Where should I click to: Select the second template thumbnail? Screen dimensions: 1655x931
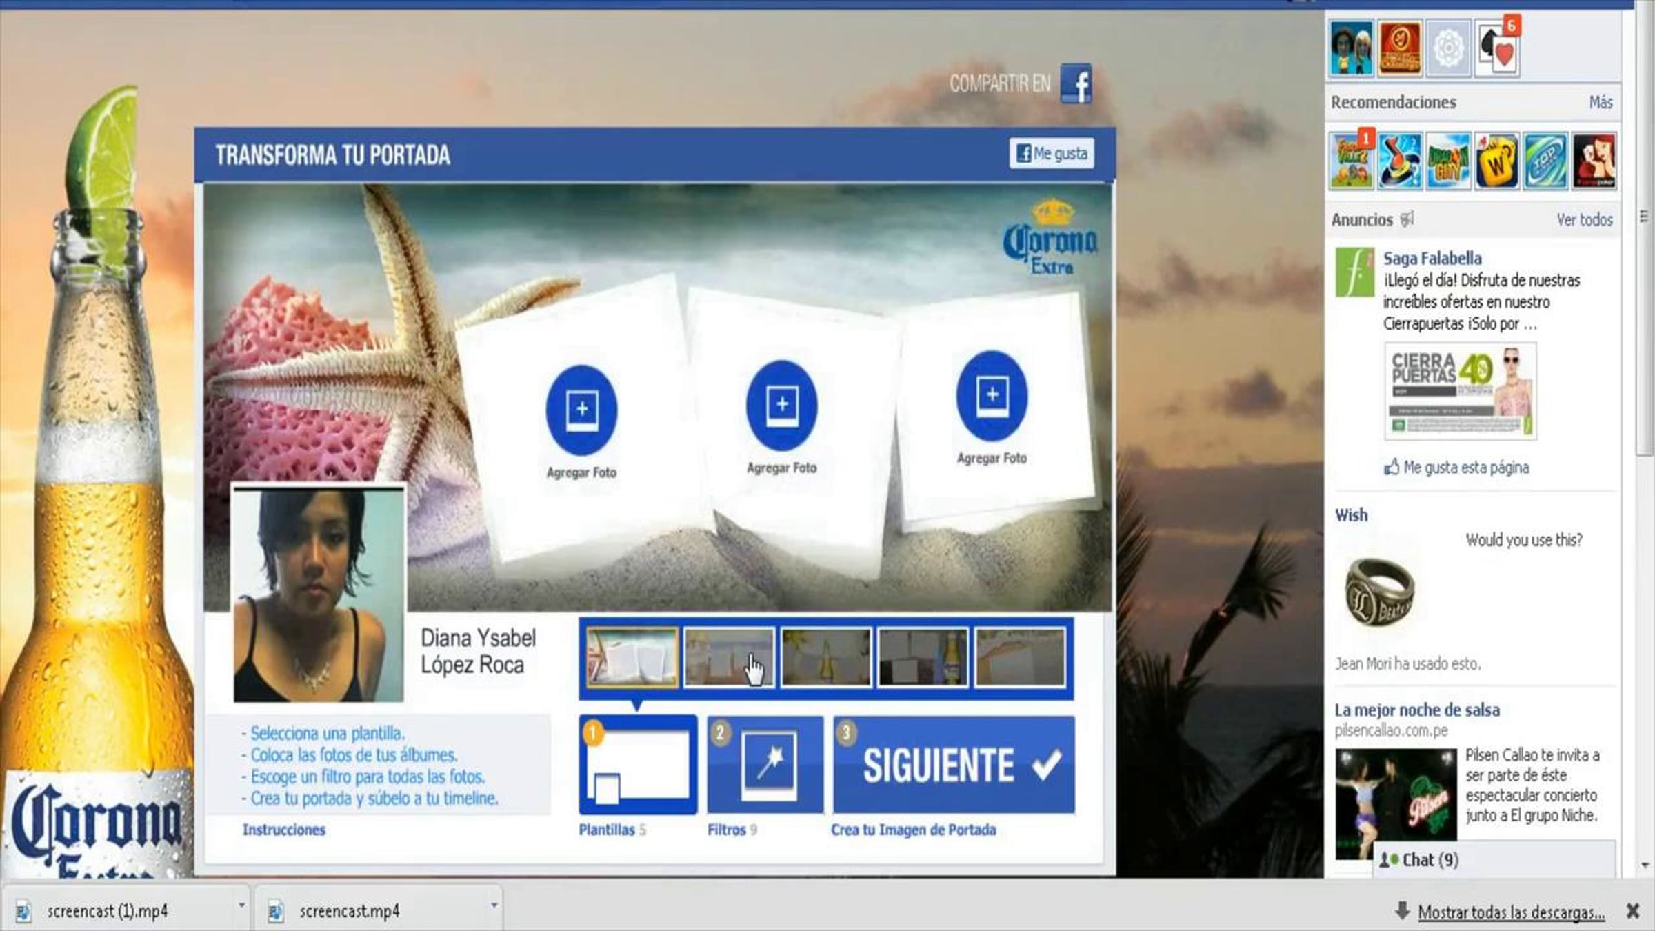pyautogui.click(x=729, y=657)
